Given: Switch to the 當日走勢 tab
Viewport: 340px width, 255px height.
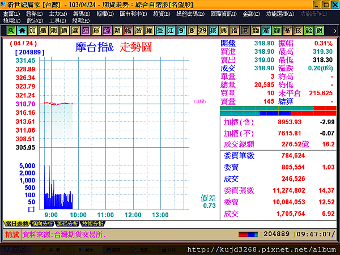Looking at the screenshot, I should point(16,224).
